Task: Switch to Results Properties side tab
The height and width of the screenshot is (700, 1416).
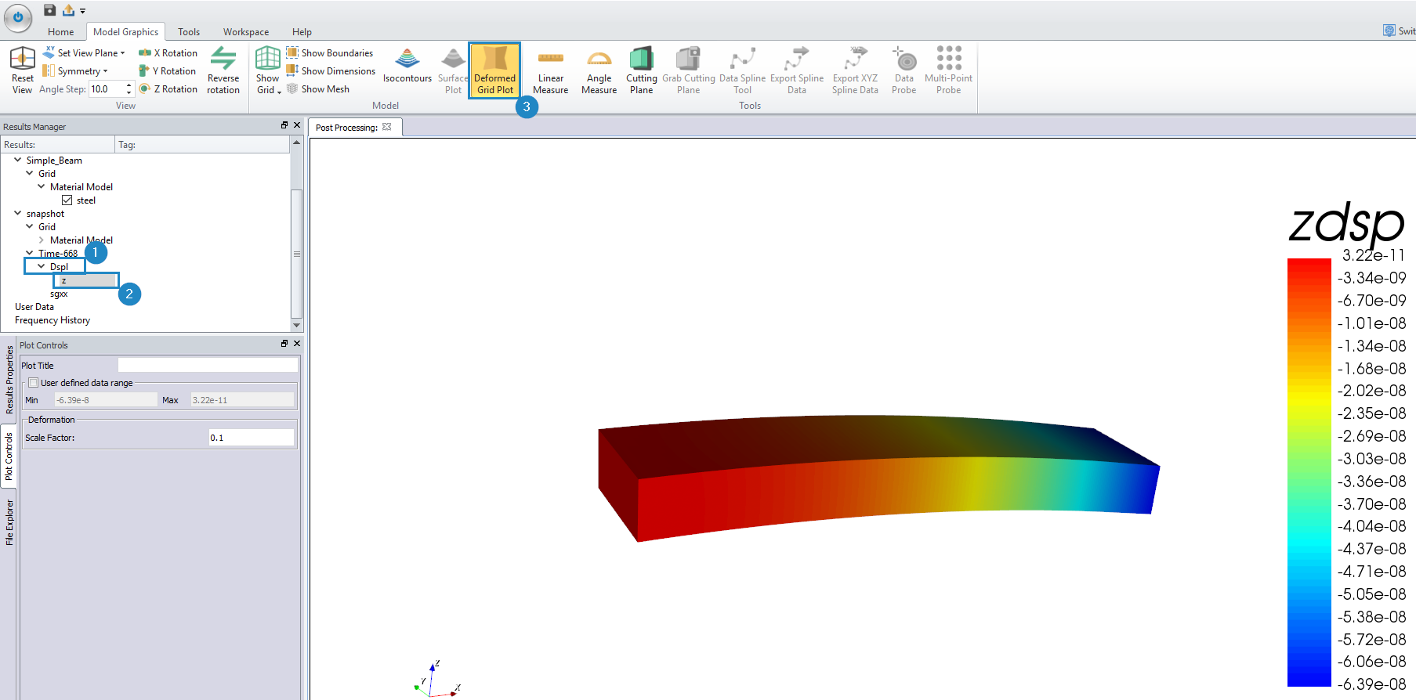Action: (x=9, y=380)
